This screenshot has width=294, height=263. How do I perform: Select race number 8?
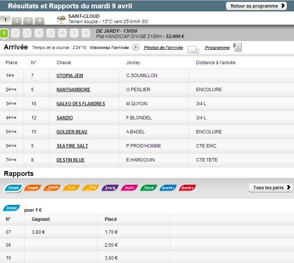(x=86, y=33)
